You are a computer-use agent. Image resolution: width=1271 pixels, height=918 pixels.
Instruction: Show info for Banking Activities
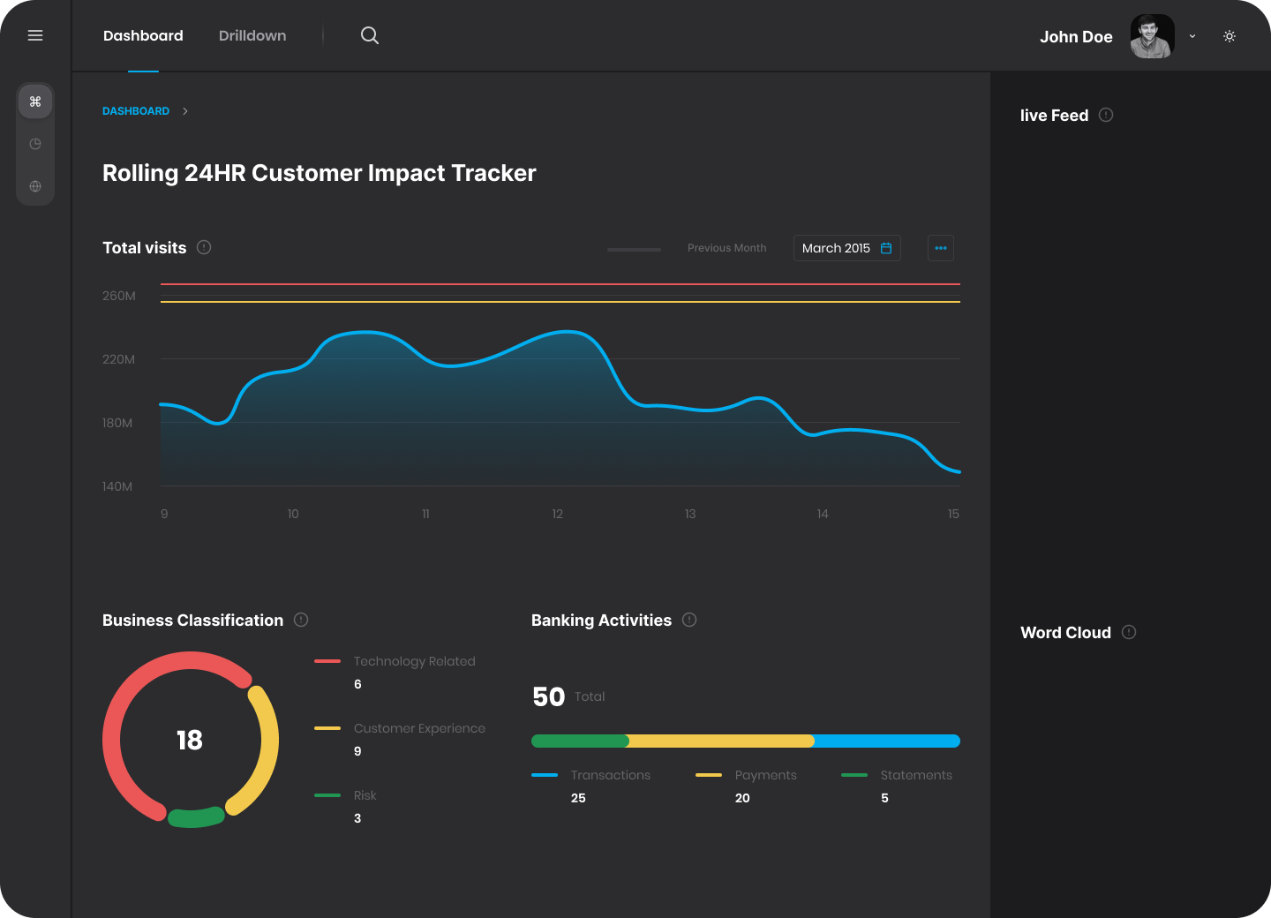689,620
